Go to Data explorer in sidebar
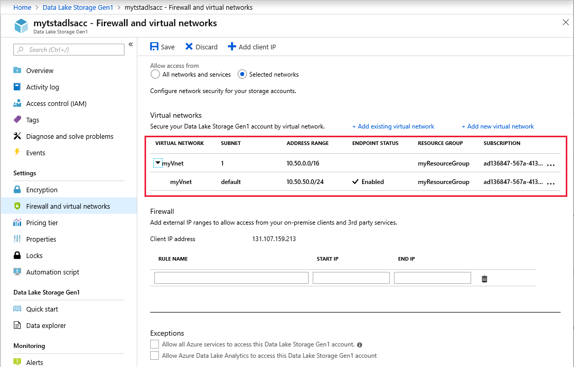Image resolution: width=574 pixels, height=367 pixels. 46,325
